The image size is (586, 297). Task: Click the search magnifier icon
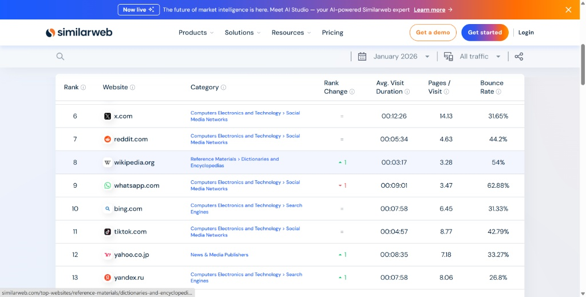[x=60, y=57]
